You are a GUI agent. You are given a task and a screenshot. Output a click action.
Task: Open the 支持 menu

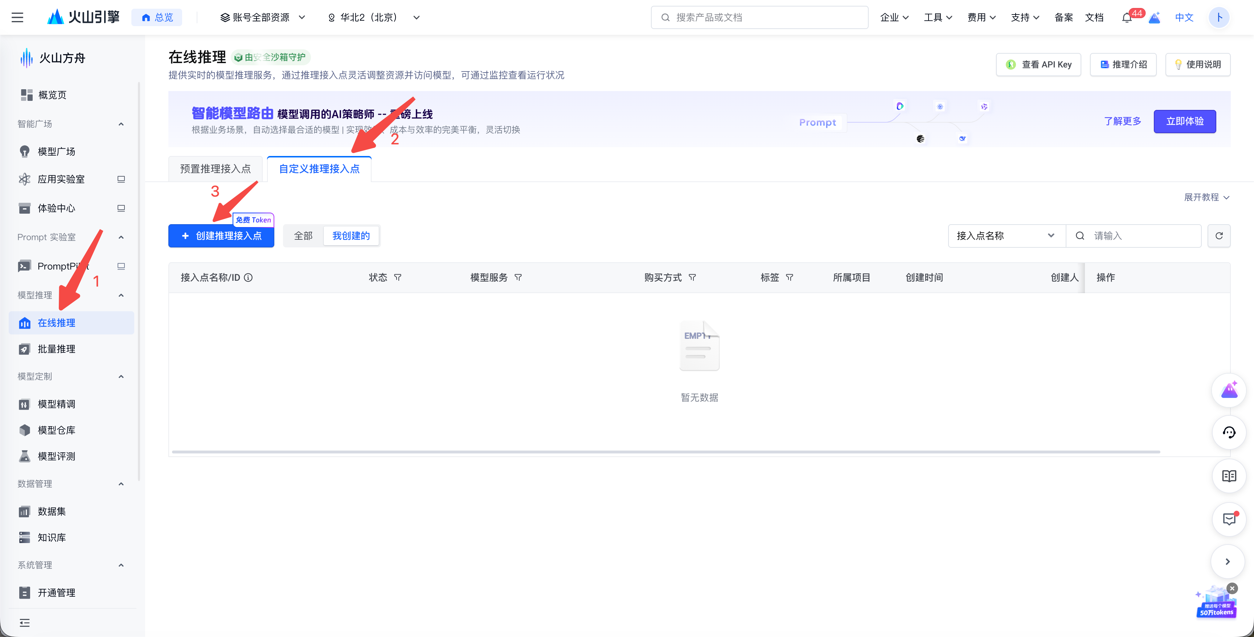[1025, 17]
